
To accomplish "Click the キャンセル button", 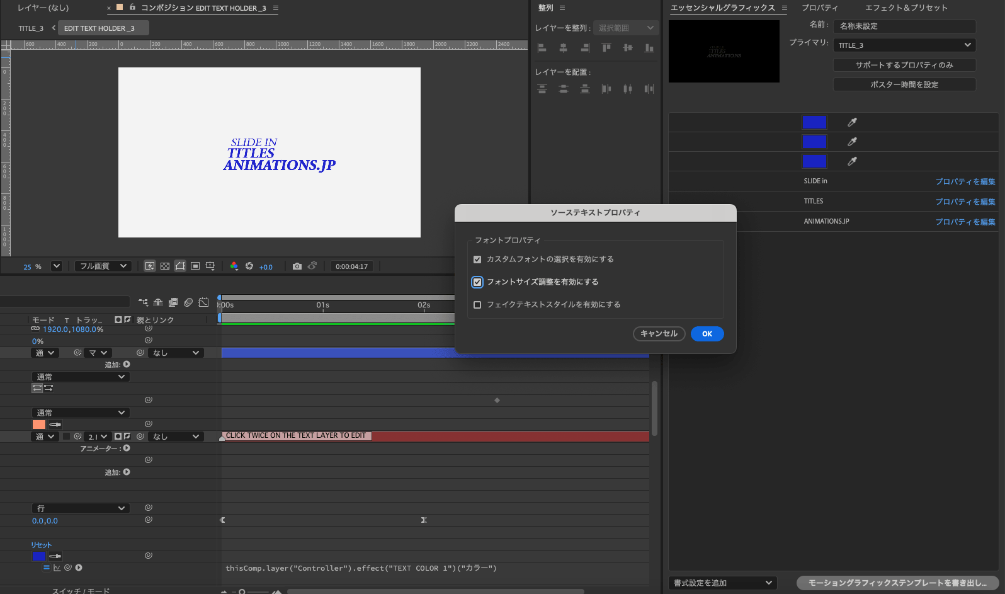I will [659, 334].
